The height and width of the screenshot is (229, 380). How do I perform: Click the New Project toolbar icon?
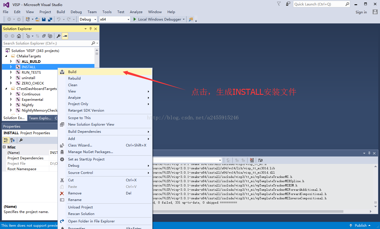28,19
